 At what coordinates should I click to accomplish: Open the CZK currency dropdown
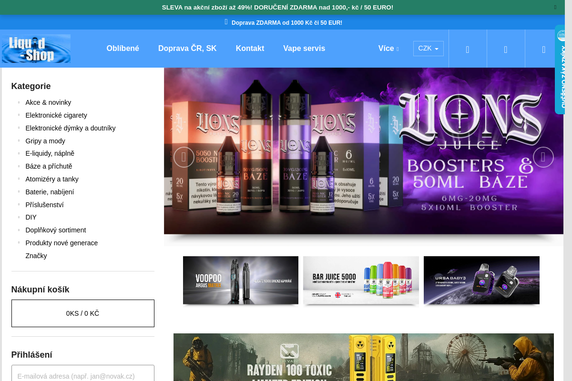429,49
